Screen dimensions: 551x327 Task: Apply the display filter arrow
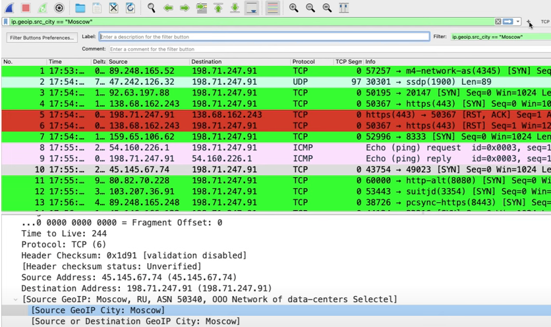[x=507, y=22]
